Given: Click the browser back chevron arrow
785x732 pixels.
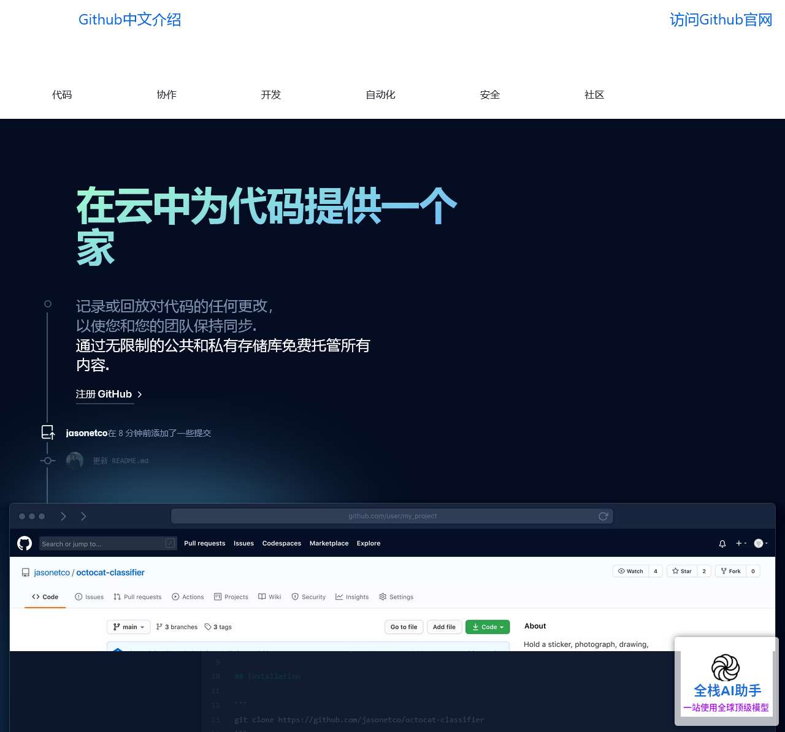Looking at the screenshot, I should pos(63,516).
